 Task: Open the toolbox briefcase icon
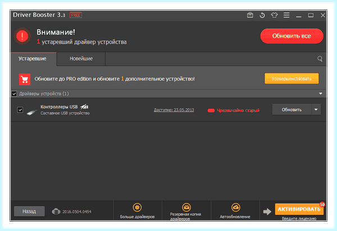pos(250,15)
